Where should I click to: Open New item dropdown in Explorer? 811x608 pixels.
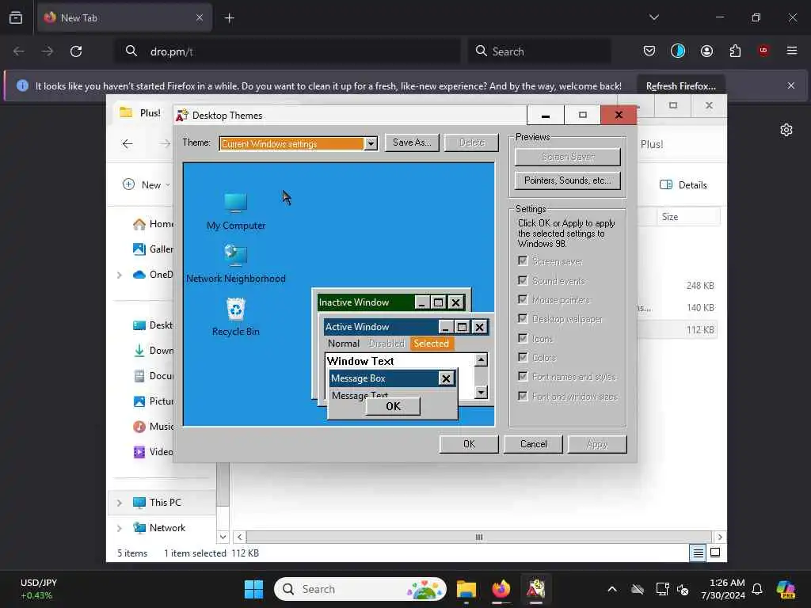[147, 184]
